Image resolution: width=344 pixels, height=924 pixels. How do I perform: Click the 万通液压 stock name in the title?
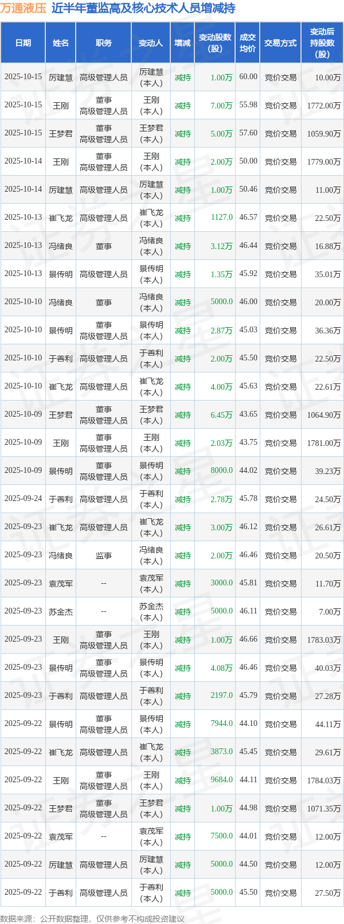[23, 9]
